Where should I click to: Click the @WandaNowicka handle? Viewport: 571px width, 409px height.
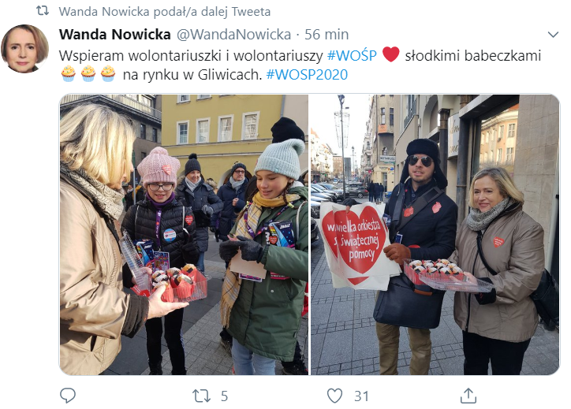pos(233,35)
